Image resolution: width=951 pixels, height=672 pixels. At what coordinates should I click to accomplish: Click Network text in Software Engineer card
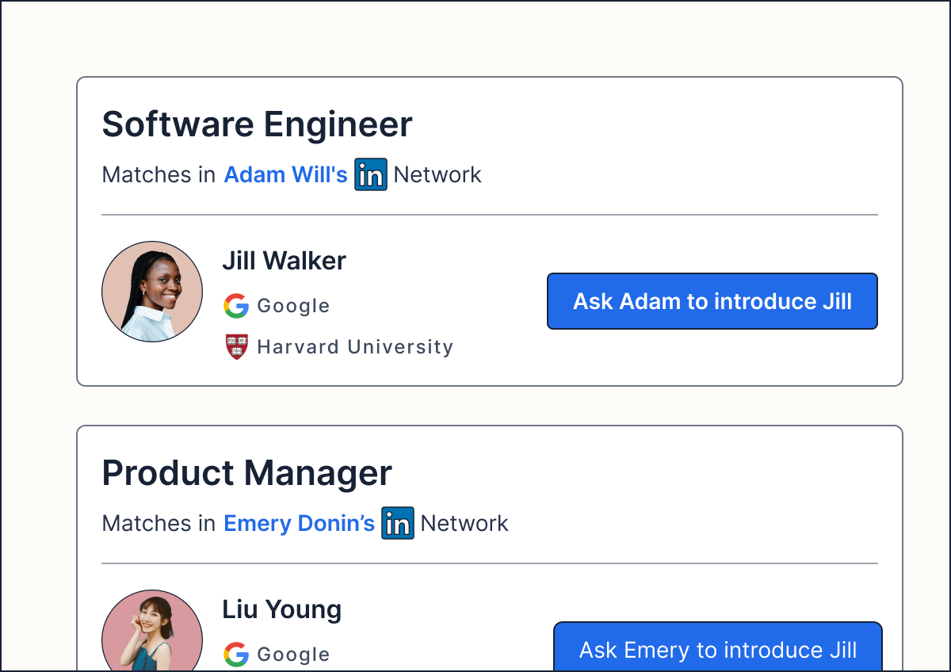click(x=437, y=174)
